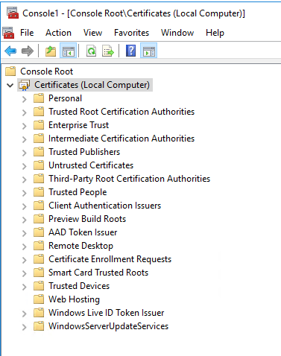
Task: Expand the Trusted Devices node
Action: (24, 287)
